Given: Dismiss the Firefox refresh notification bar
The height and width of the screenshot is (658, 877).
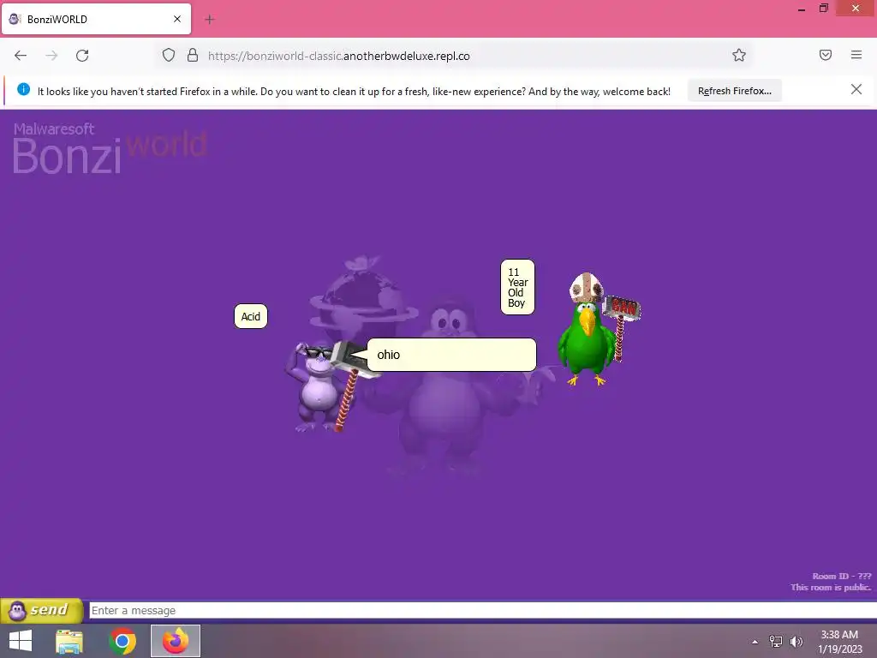Looking at the screenshot, I should pos(856,89).
